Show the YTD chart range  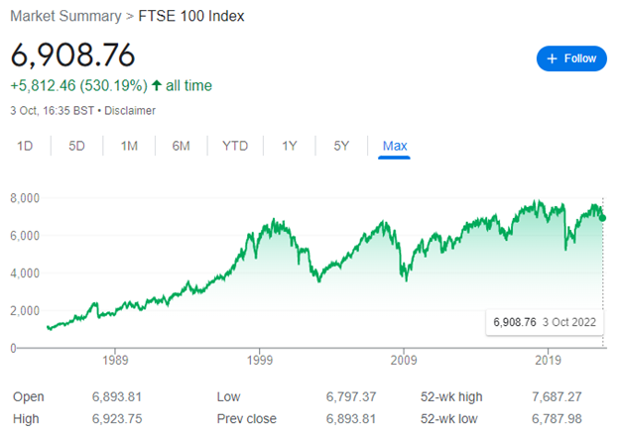pyautogui.click(x=235, y=147)
